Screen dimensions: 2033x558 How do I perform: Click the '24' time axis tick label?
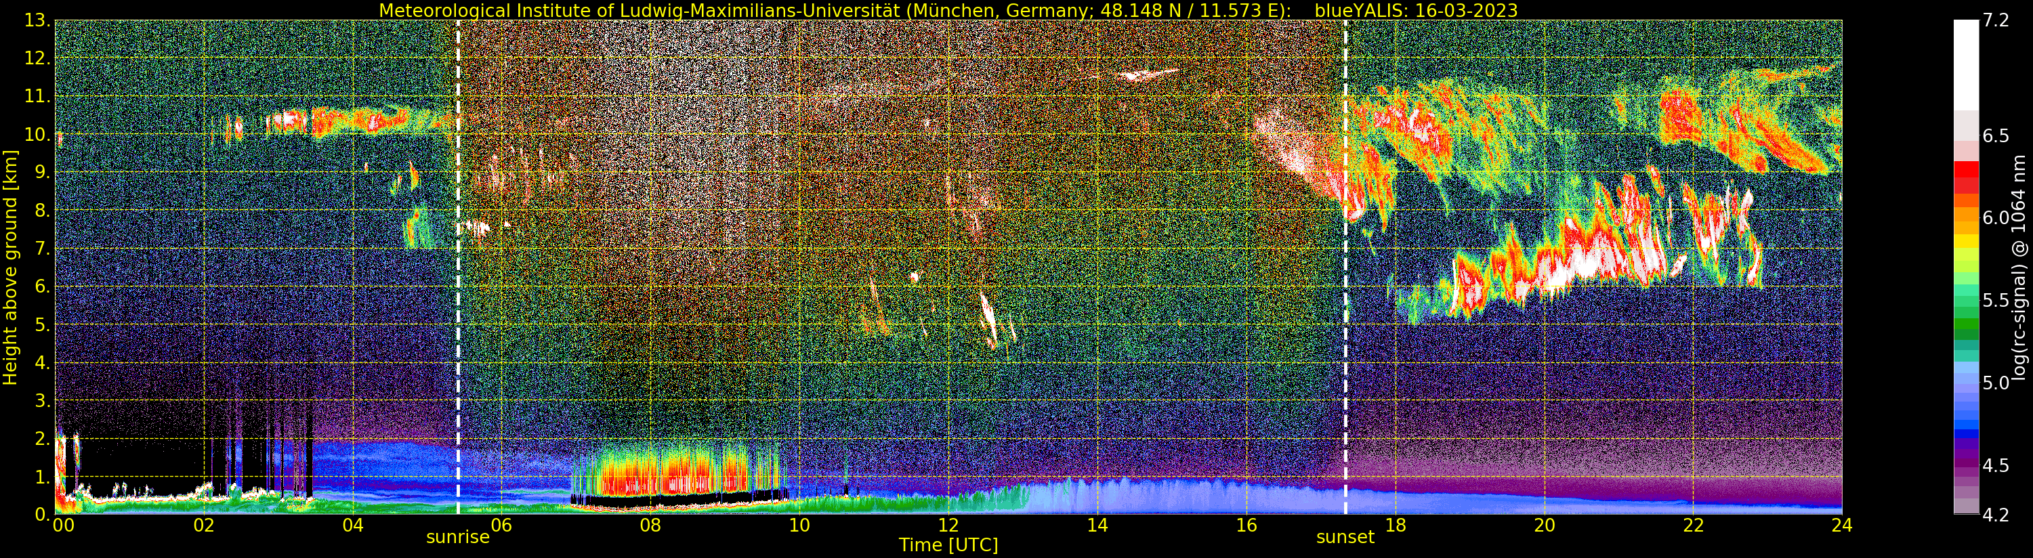coord(1841,525)
